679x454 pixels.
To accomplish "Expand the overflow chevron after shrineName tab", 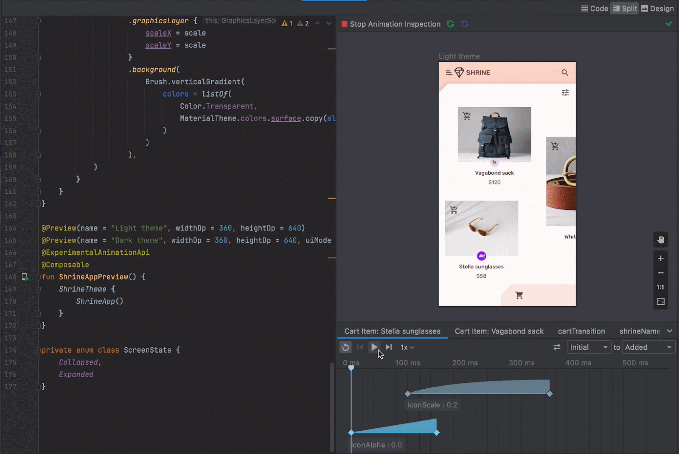I will pyautogui.click(x=670, y=331).
